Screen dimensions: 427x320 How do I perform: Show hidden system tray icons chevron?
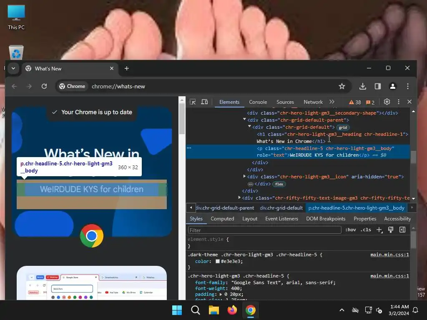(342, 310)
